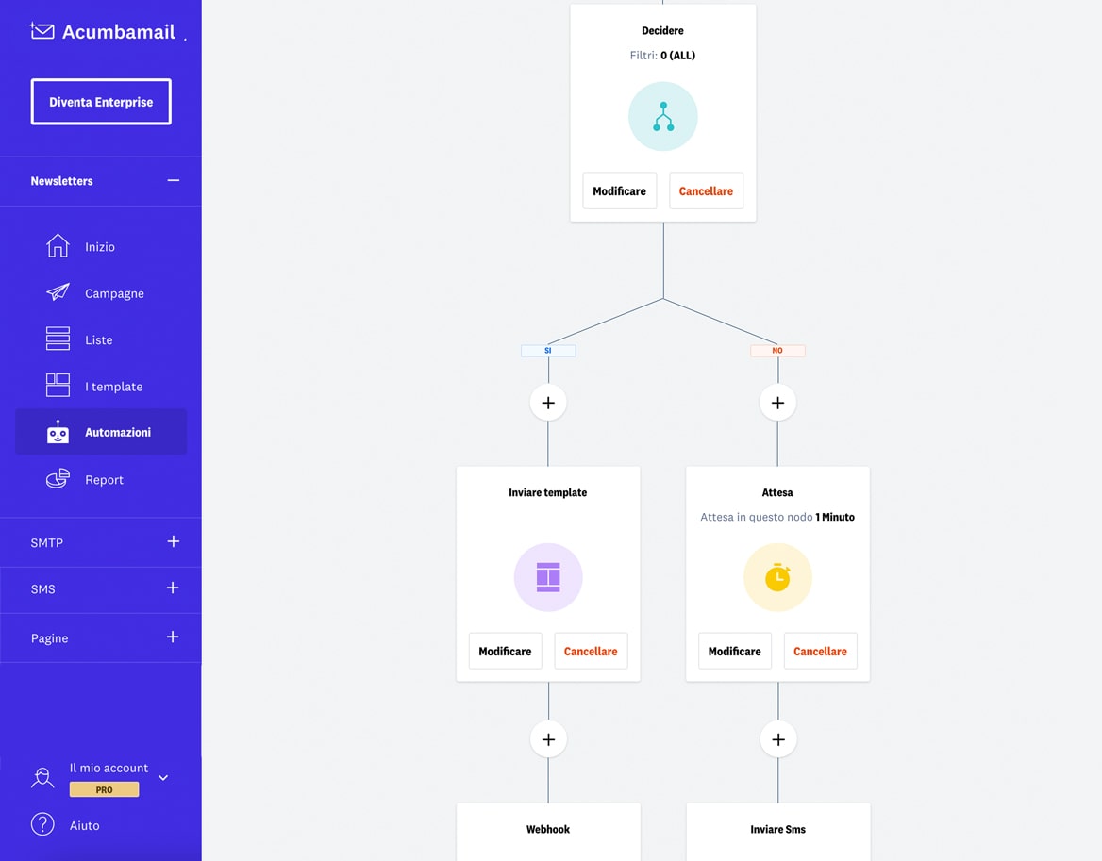Viewport: 1102px width, 861px height.
Task: Click the Campagne paper plane icon
Action: point(58,292)
